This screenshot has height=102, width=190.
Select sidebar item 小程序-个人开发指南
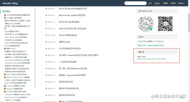point(13,100)
